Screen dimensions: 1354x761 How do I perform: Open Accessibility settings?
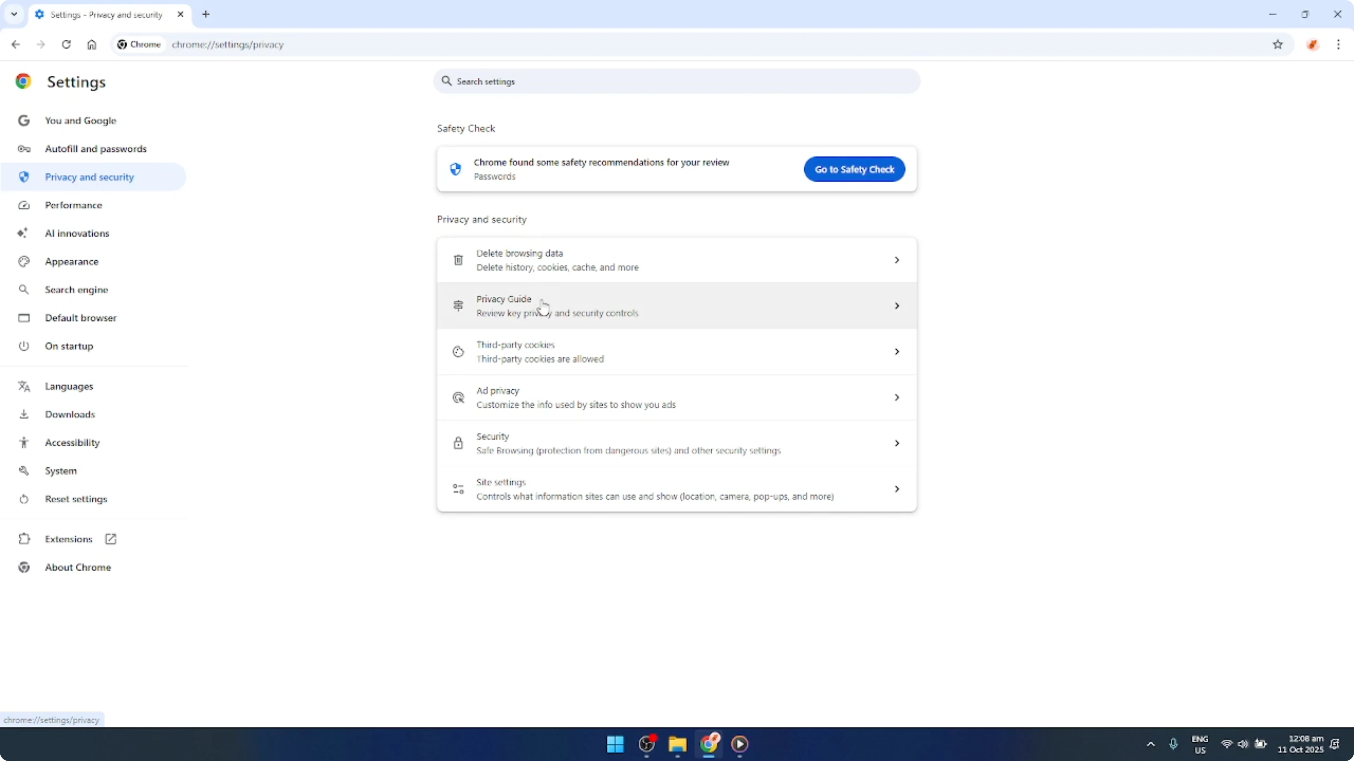point(93,443)
